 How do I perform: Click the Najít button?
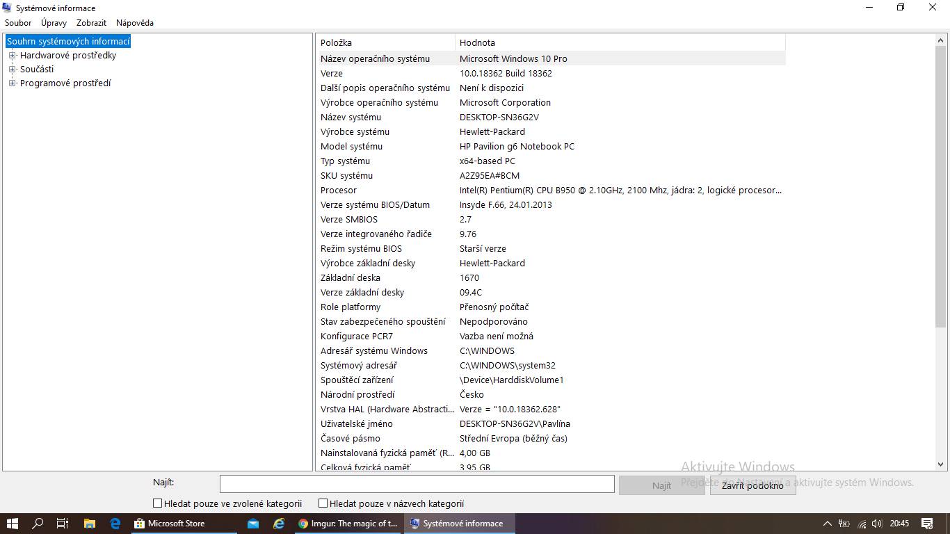click(661, 485)
